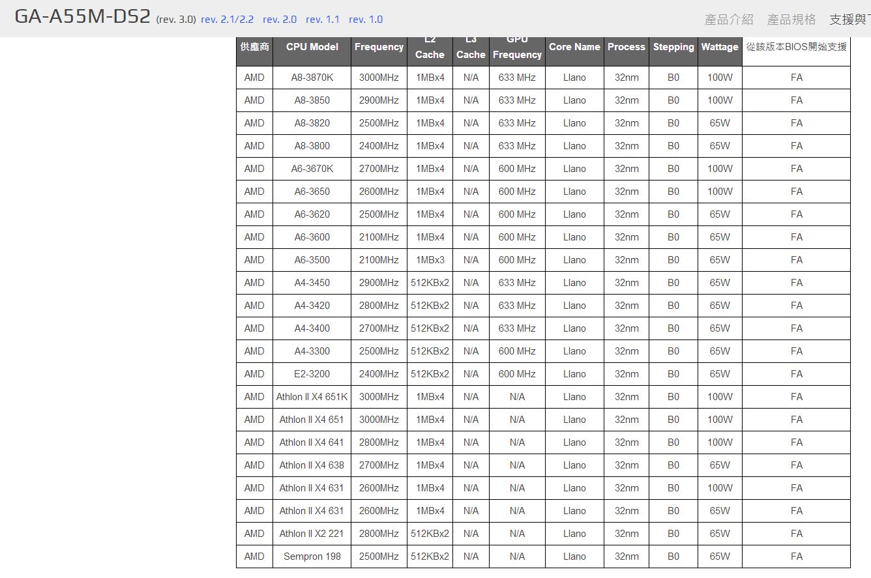Select the A4-3420 cell

click(312, 306)
